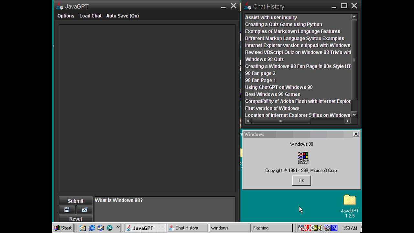Viewport: 414px width, 233px height.
Task: Open Netscape Navigator quick launch icon
Action: tap(109, 228)
